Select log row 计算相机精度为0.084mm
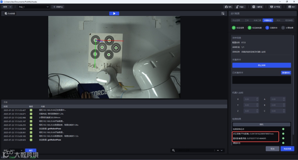This screenshot has width=298, height=160. (114, 118)
